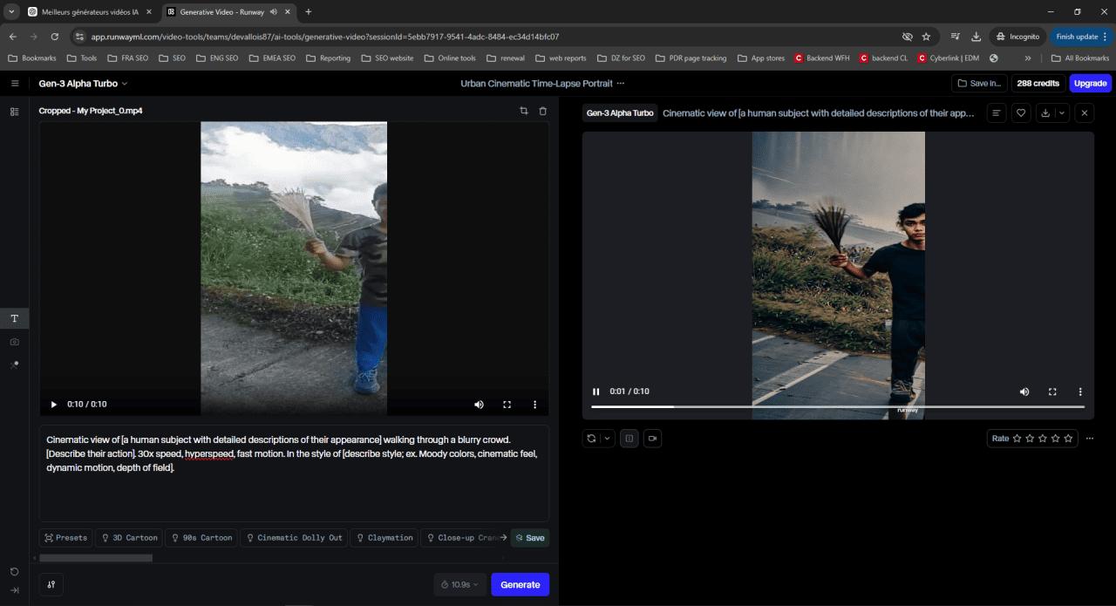Expand the regenerate options chevron
1116x606 pixels.
pyautogui.click(x=608, y=439)
